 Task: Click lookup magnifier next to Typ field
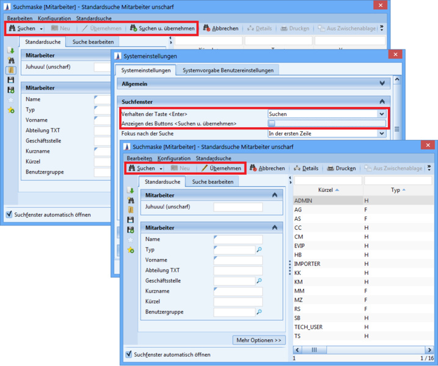click(x=259, y=250)
